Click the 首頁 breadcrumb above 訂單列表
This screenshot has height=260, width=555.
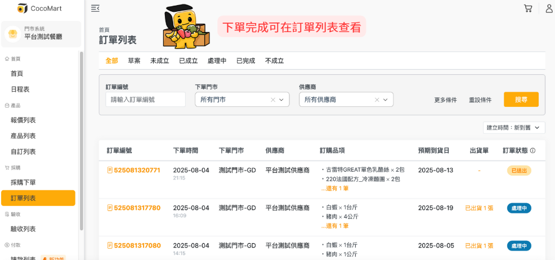[x=104, y=30]
